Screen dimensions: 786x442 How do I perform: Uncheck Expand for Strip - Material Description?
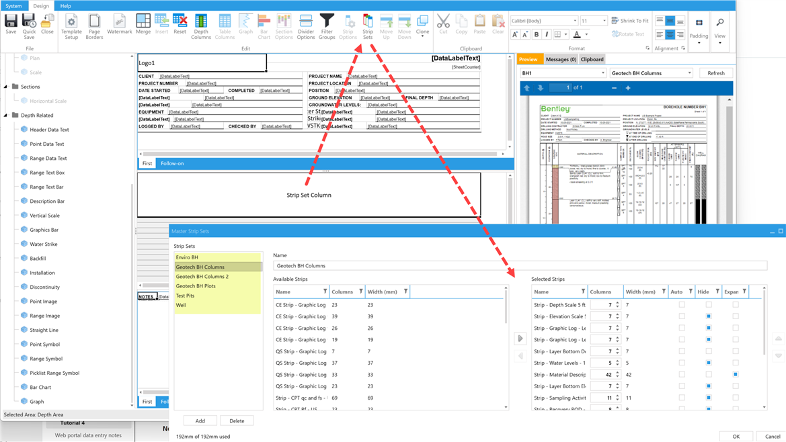(736, 374)
